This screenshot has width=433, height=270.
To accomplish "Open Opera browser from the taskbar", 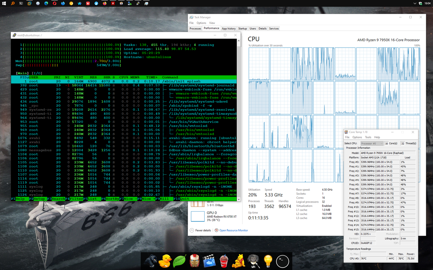I will click(x=54, y=3).
